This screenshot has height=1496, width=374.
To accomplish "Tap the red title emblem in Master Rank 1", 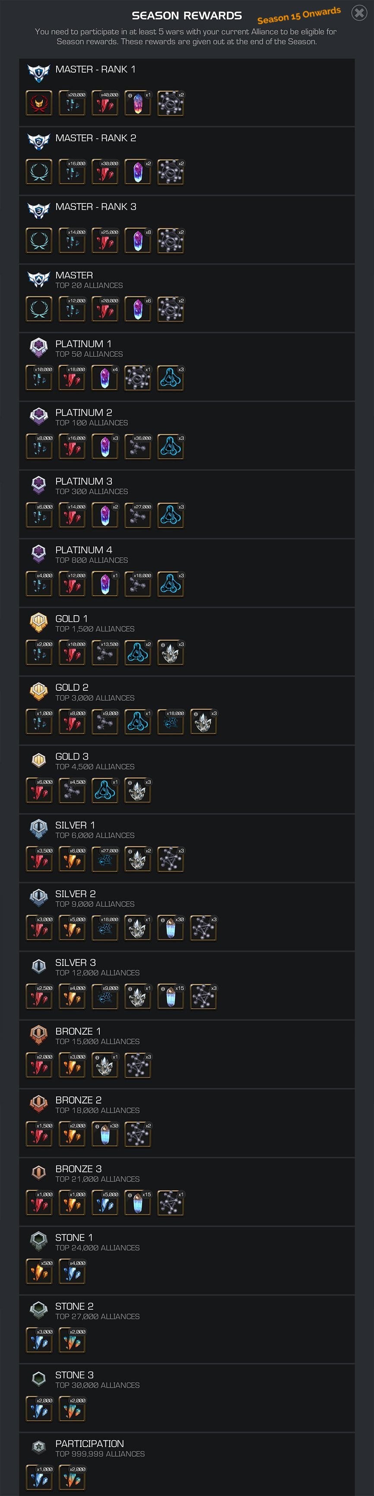I will pos(39,103).
